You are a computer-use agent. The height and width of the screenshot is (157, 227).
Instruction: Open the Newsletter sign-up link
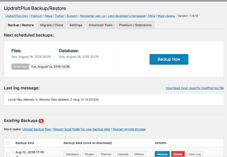(93, 16)
